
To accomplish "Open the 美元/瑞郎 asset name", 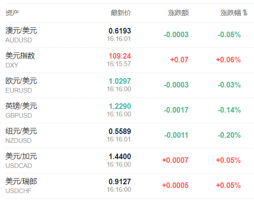I will click(21, 181).
